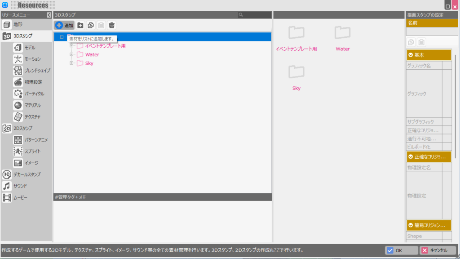
Task: Select モーション in the resource menu
Action: [32, 59]
